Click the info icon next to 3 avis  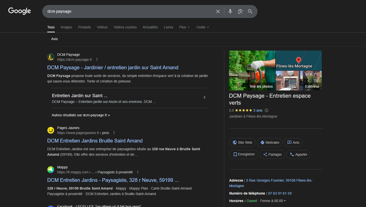266,110
